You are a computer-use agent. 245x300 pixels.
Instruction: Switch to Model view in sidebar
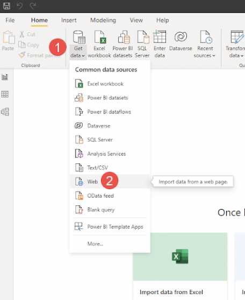point(5,112)
